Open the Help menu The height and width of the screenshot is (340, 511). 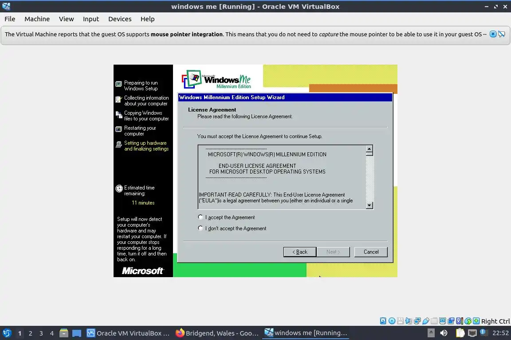148,19
